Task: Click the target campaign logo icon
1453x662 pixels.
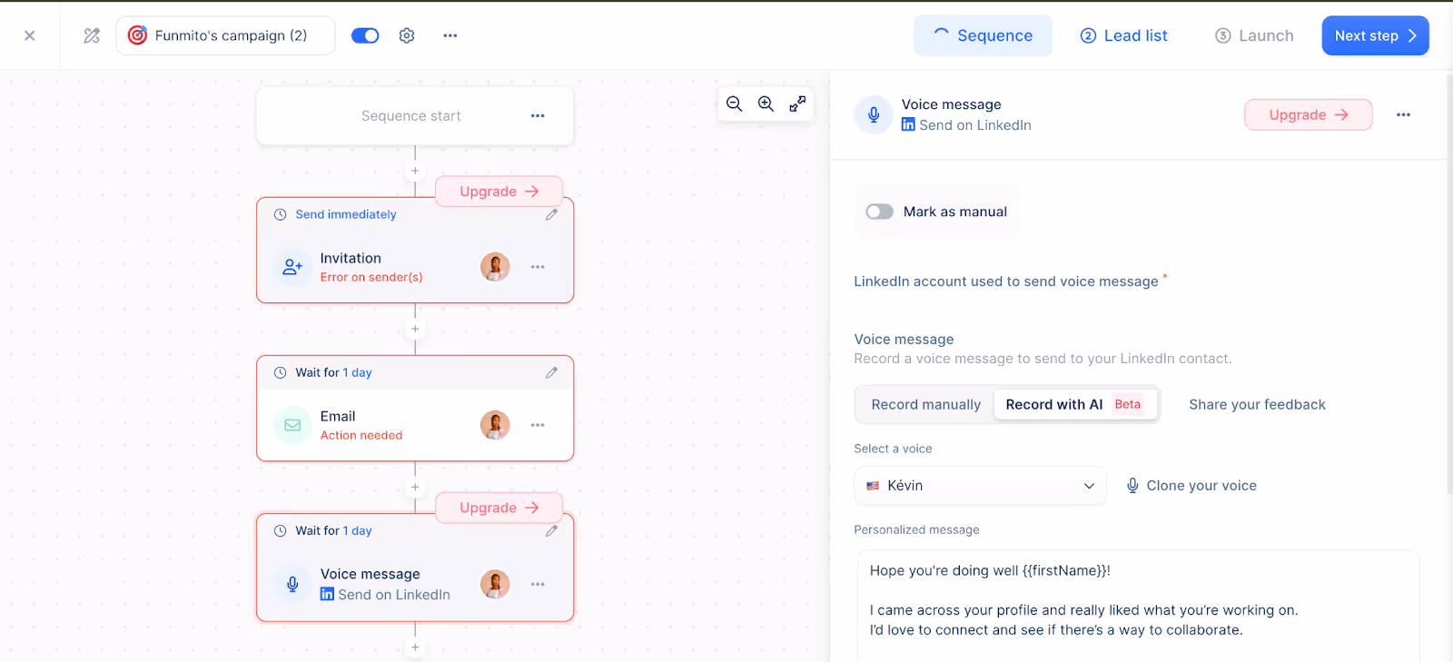Action: coord(137,35)
